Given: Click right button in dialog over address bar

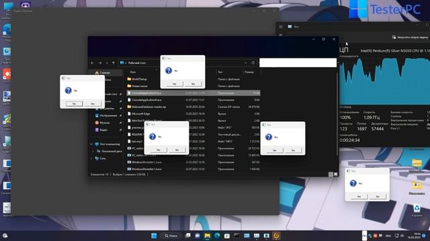Looking at the screenshot, I should [x=193, y=84].
